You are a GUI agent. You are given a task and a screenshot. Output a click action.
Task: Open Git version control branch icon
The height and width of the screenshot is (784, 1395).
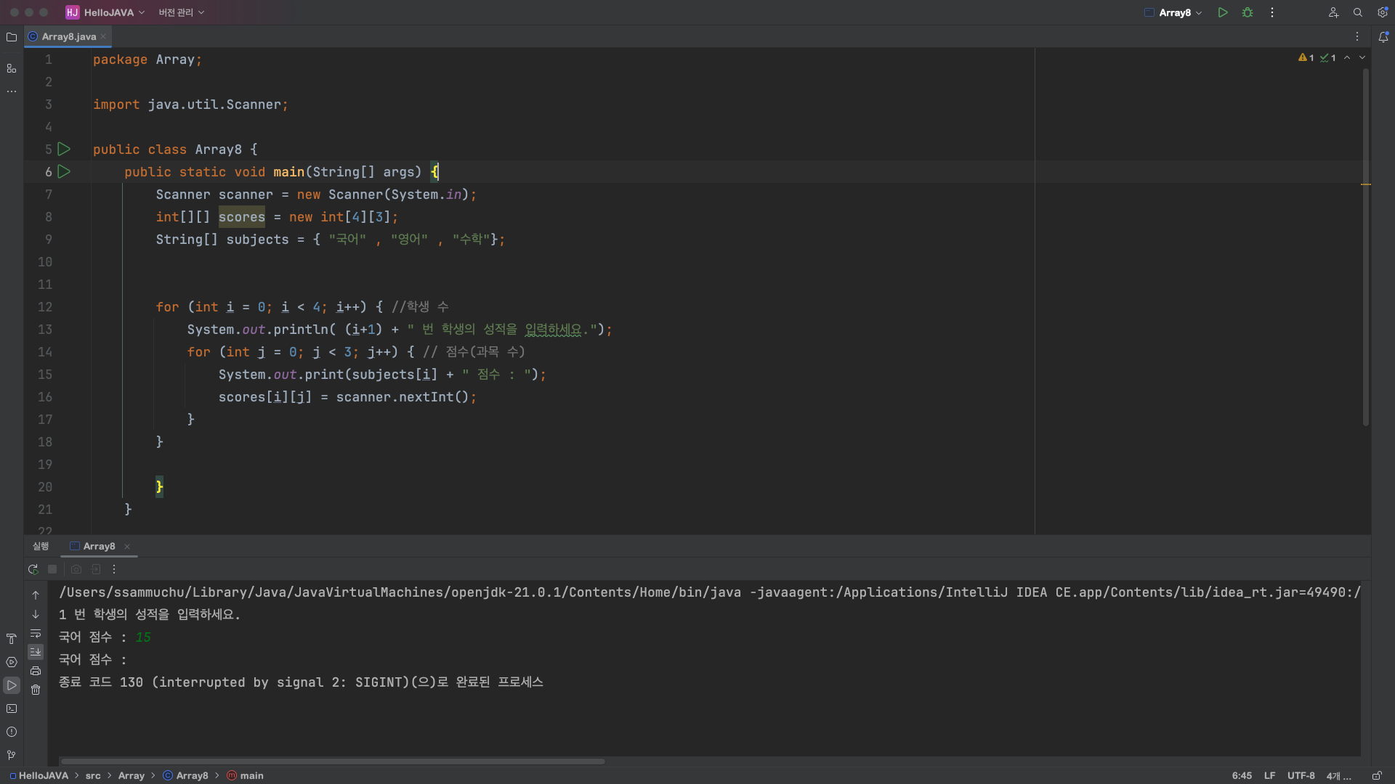12,755
